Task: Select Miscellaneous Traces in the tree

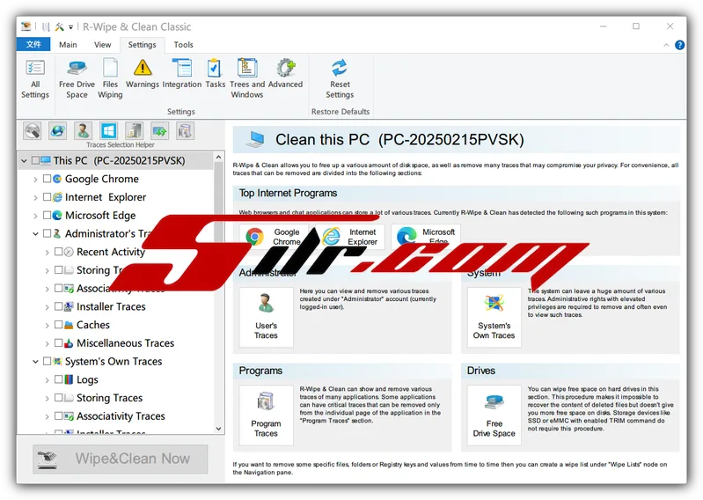Action: coord(125,343)
